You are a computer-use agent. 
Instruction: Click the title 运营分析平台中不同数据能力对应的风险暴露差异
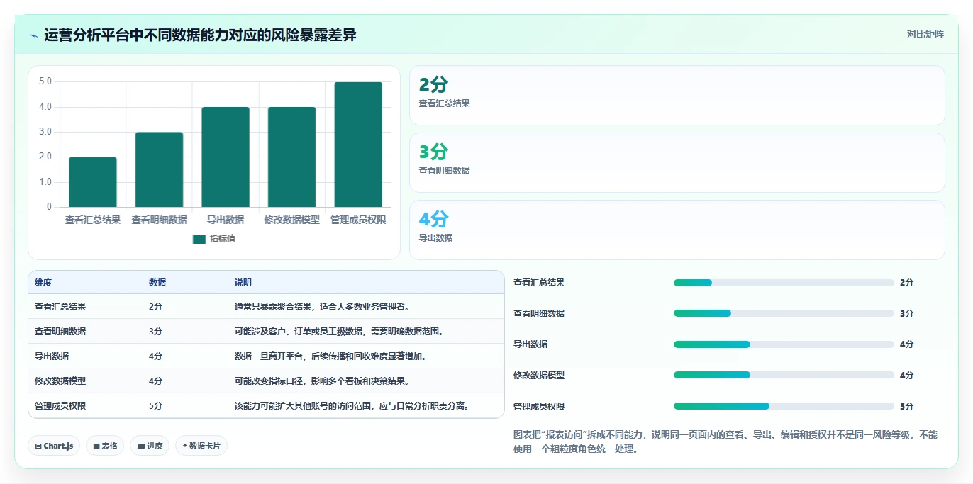pyautogui.click(x=200, y=35)
